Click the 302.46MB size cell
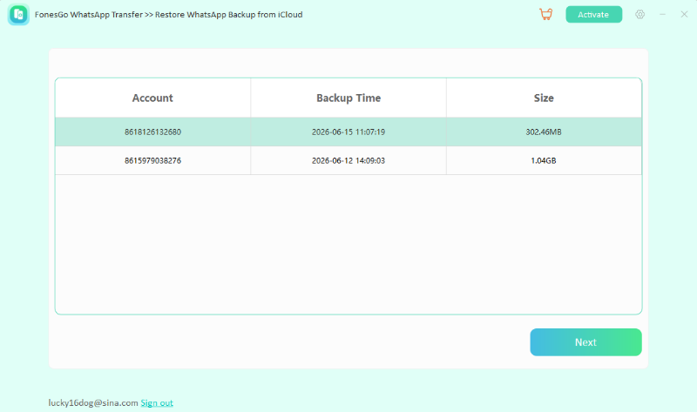The image size is (697, 412). [x=543, y=132]
